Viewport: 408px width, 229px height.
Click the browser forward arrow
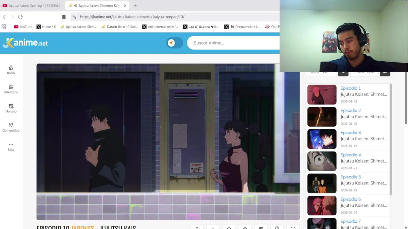pos(12,17)
